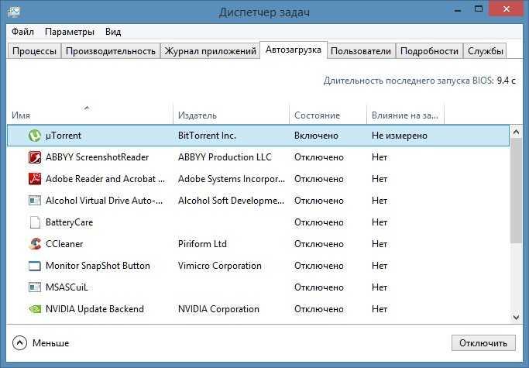The height and width of the screenshot is (368, 529).
Task: Select the µTorrent row name
Action: 64,136
